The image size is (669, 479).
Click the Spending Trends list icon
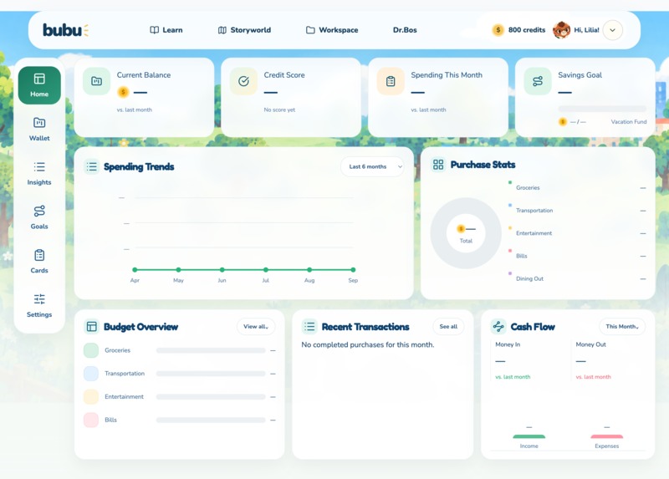(92, 166)
